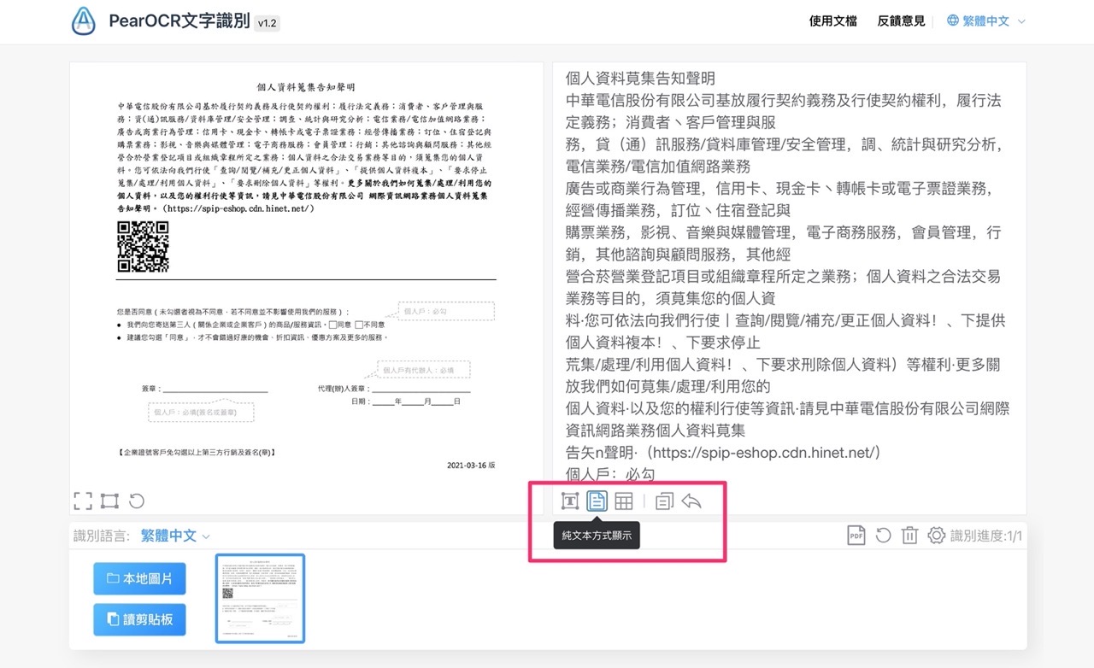Click the reply arrow icon in result toolbar
Viewport: 1094px width, 668px height.
click(x=691, y=501)
